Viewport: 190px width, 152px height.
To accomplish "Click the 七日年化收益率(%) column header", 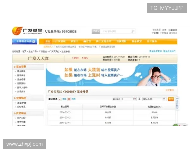I will (155, 107).
